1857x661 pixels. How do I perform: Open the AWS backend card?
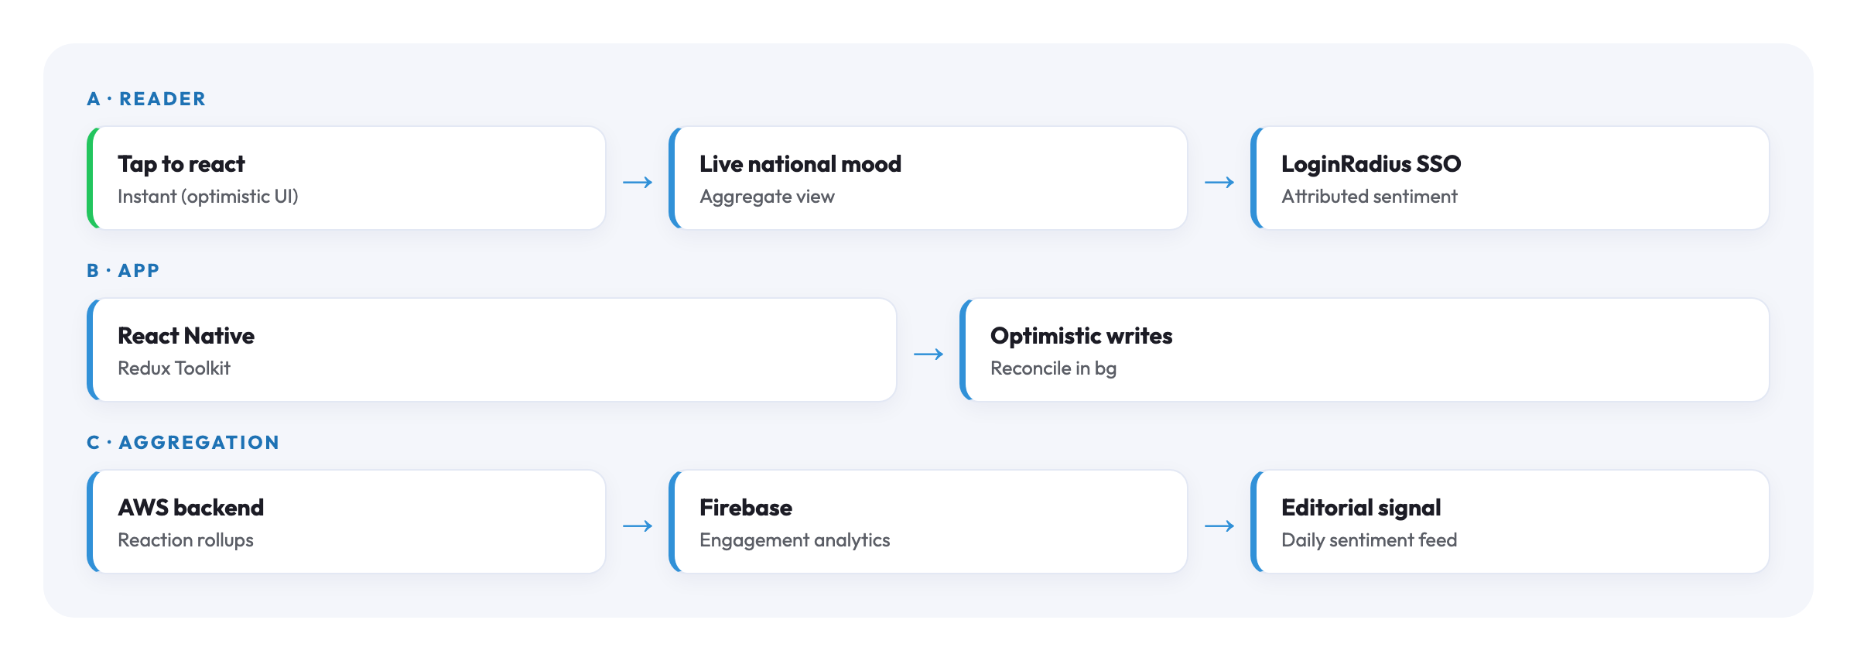347,522
